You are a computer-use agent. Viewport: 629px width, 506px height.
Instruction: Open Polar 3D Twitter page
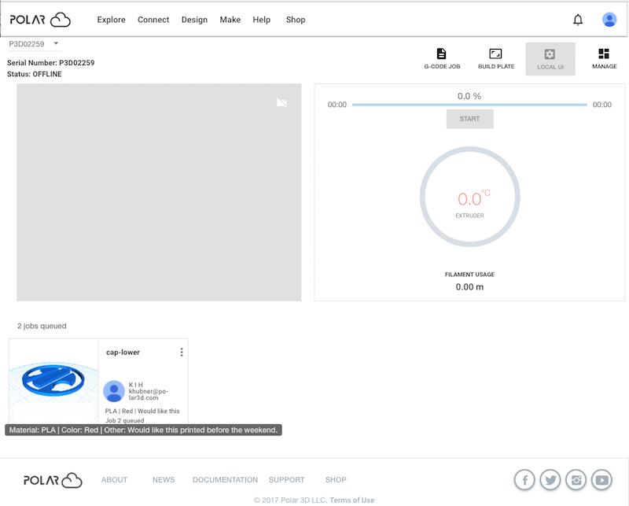click(x=550, y=479)
